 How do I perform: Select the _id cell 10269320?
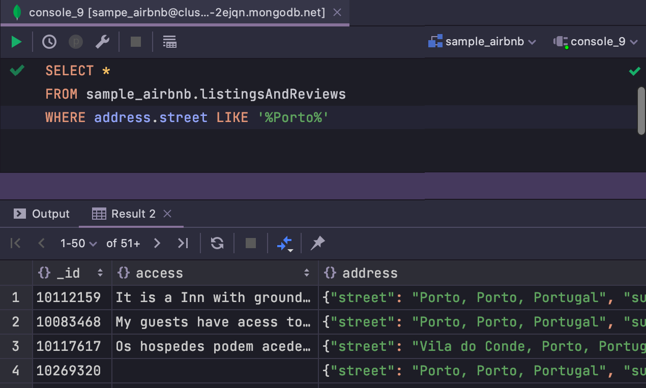[72, 371]
